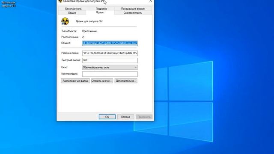Switch to the Подробно tab
The image size is (274, 154).
101,9
